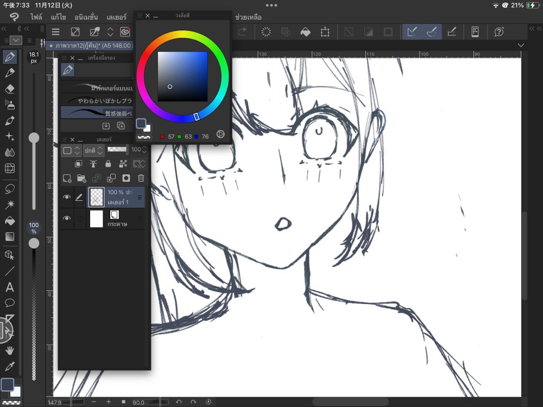
Task: Click the Scale/Rotate transform icon
Action: [x=325, y=32]
